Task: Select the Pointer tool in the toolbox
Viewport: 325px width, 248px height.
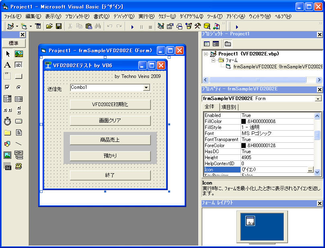Action: coord(8,54)
